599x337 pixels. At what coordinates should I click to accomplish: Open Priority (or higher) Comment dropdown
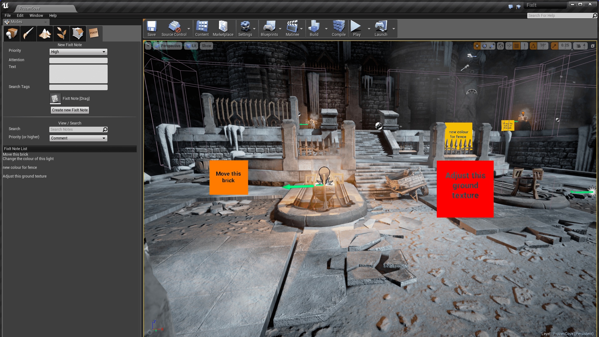(78, 138)
